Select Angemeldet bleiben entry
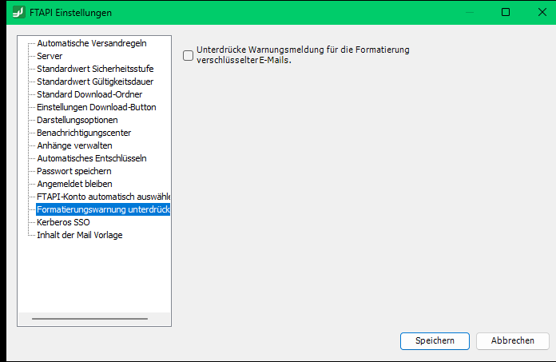 pyautogui.click(x=74, y=184)
